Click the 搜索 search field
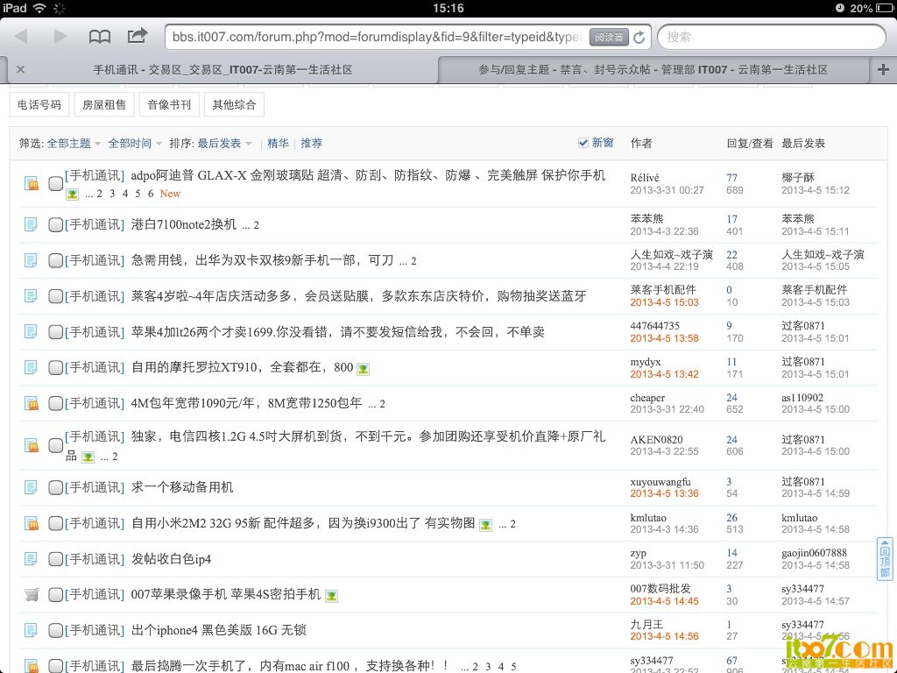Screen dimensions: 897x673 (x=772, y=37)
